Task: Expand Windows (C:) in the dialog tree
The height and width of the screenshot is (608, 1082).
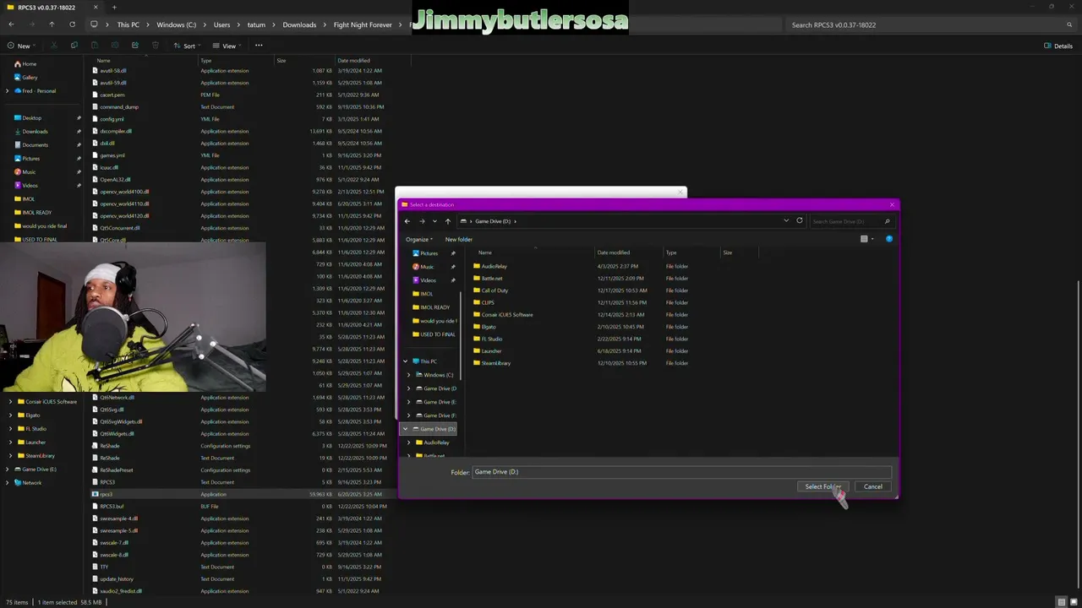Action: [x=409, y=375]
